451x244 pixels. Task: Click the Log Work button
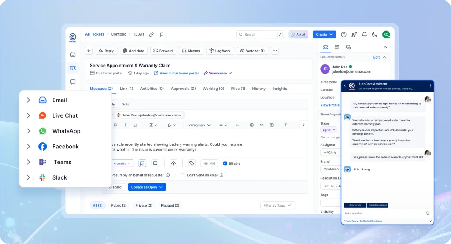pyautogui.click(x=220, y=51)
